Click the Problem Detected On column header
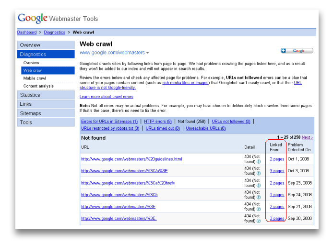The width and height of the screenshot is (333, 245). tap(299, 147)
